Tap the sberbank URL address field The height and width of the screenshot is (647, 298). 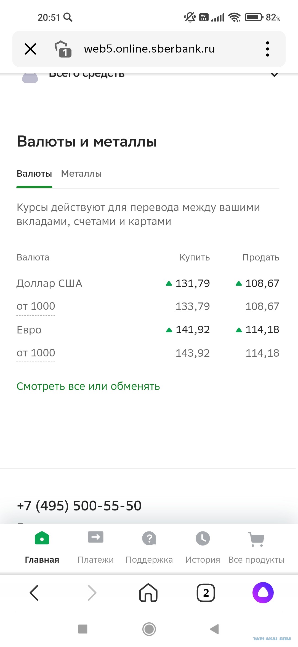tap(149, 49)
